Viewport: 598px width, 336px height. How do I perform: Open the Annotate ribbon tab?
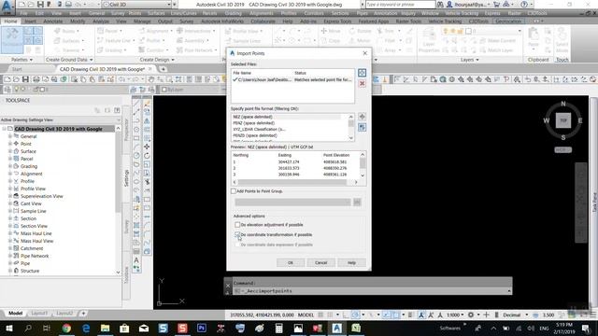pyautogui.click(x=52, y=21)
